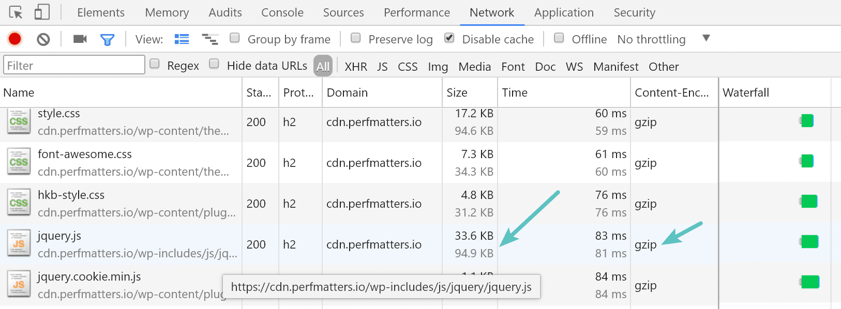This screenshot has width=841, height=309.
Task: Toggle the blue filter funnel icon
Action: point(107,39)
